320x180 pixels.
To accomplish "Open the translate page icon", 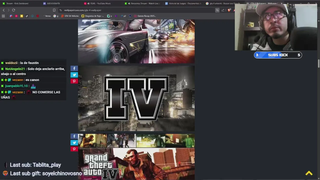I will (x=217, y=10).
